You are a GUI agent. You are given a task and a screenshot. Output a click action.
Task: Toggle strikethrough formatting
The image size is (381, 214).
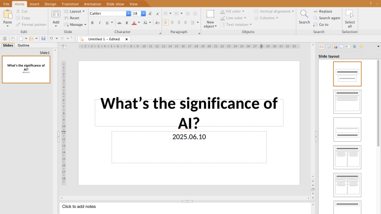(x=119, y=23)
